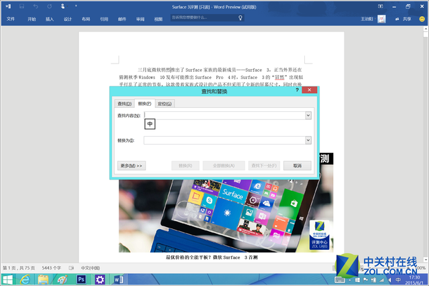Viewport: 429px width, 286px height.
Task: Click the vertical scrollbar up arrow
Action: [x=426, y=29]
